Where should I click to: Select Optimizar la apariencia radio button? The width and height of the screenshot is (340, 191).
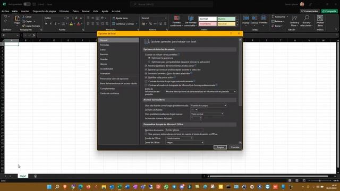tap(149, 58)
